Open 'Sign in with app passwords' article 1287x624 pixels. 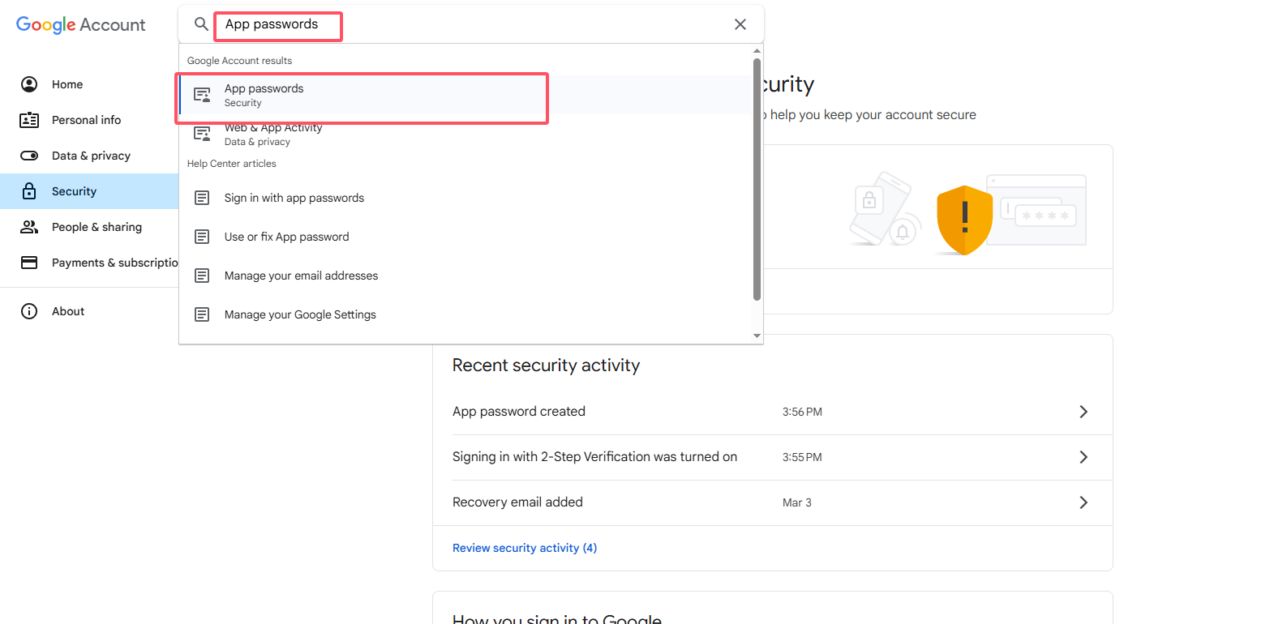[x=466, y=198]
